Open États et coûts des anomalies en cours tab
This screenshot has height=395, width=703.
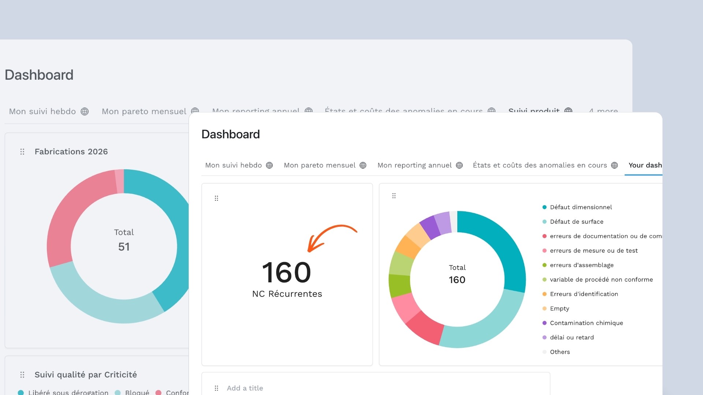click(540, 165)
